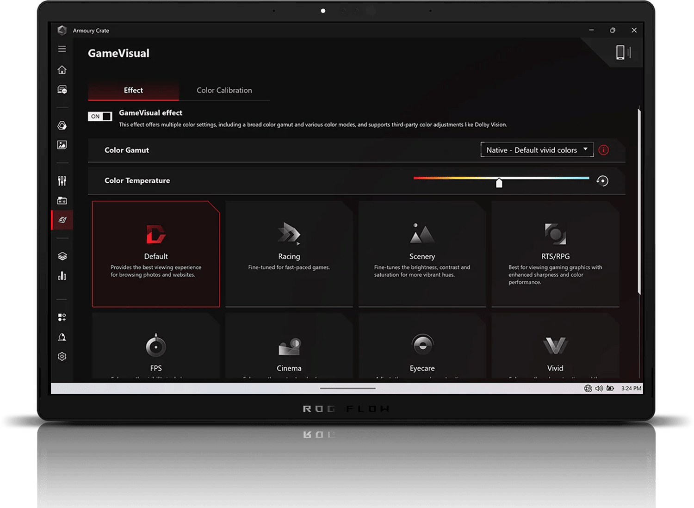694x508 pixels.
Task: Open the Aura Sync triangle-logo sidebar icon
Action: (x=62, y=125)
